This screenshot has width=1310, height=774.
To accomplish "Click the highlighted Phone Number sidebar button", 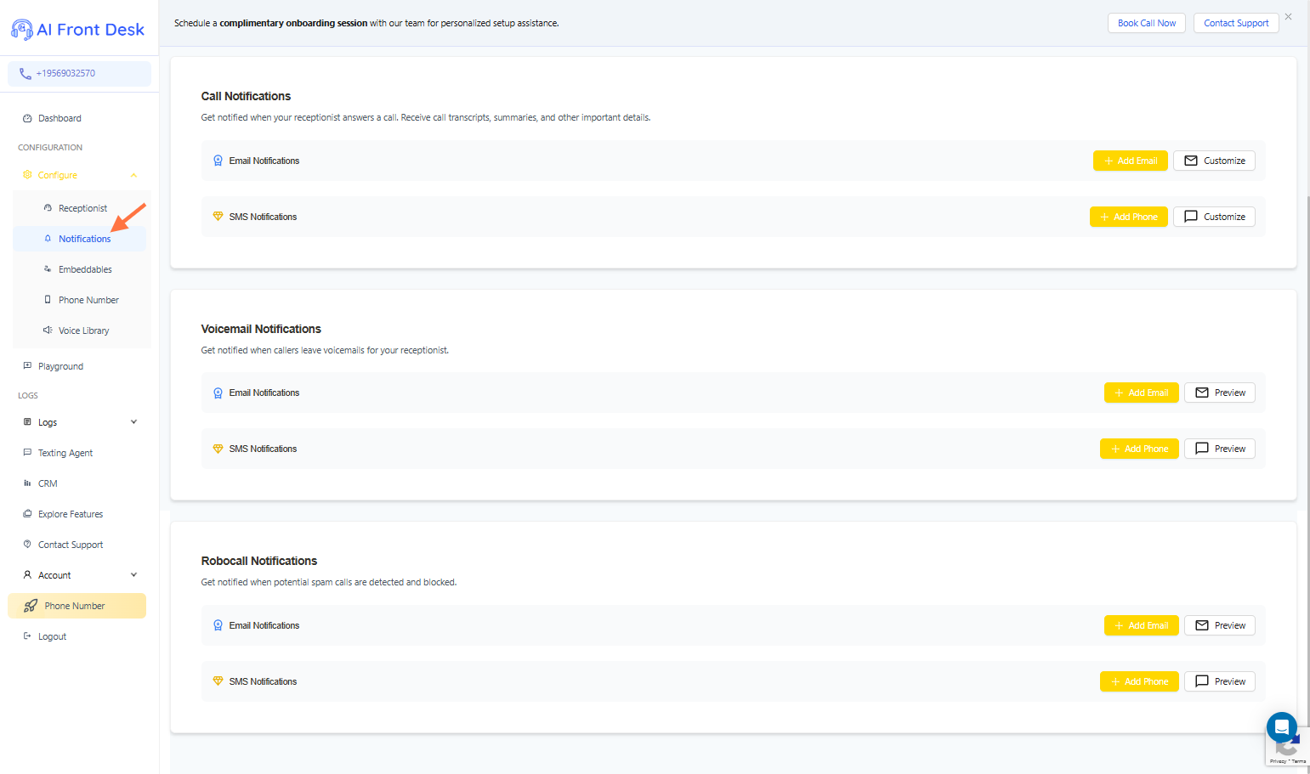I will point(77,606).
